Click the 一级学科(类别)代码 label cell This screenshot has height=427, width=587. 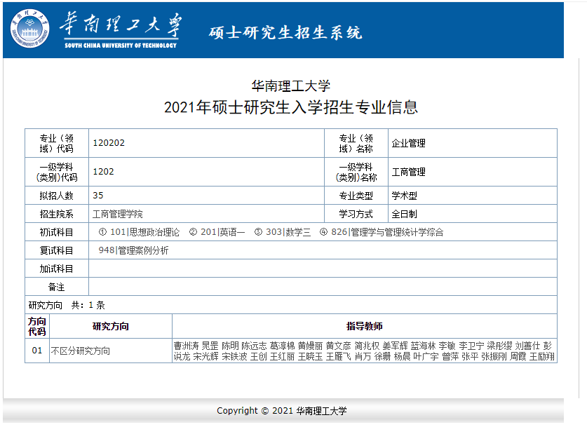(57, 172)
